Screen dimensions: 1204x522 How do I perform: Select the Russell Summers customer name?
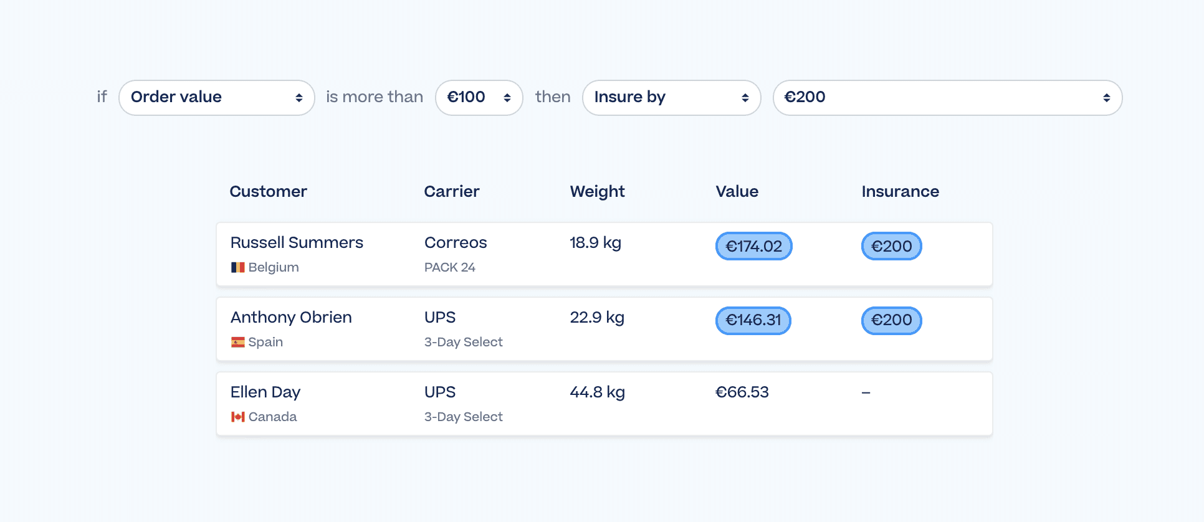coord(297,242)
